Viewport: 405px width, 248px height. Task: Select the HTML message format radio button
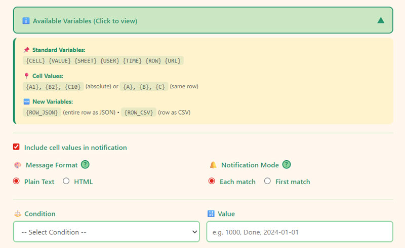point(66,181)
